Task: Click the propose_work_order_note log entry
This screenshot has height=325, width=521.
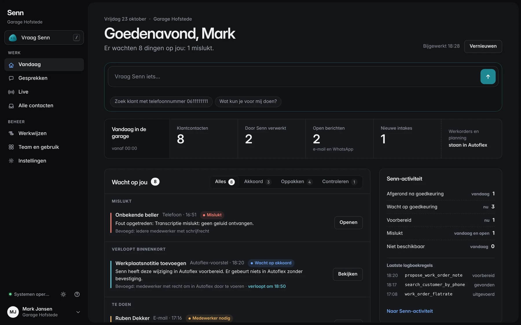Action: (441, 275)
